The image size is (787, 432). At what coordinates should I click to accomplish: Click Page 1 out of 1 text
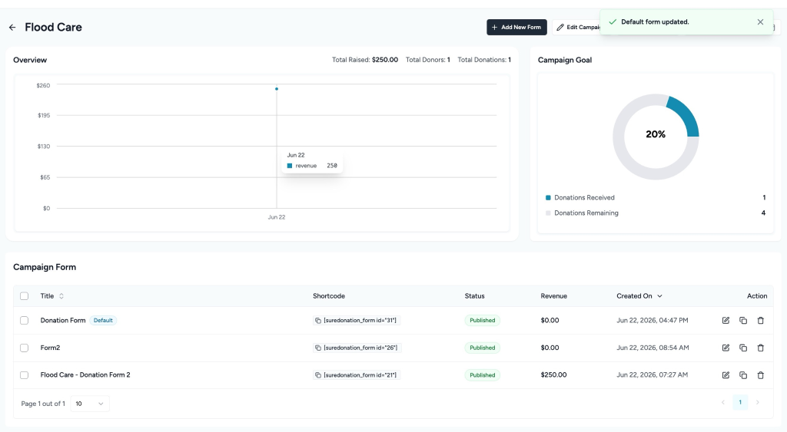pyautogui.click(x=43, y=404)
